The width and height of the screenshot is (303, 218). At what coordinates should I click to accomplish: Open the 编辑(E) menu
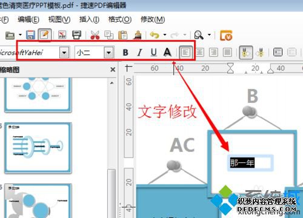(x=28, y=19)
